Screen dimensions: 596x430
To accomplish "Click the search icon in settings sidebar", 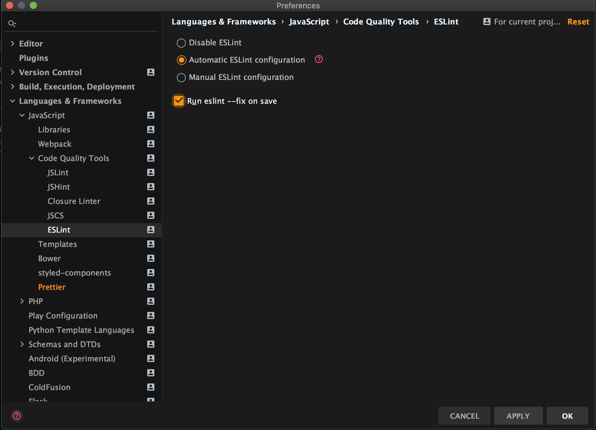I will 12,24.
